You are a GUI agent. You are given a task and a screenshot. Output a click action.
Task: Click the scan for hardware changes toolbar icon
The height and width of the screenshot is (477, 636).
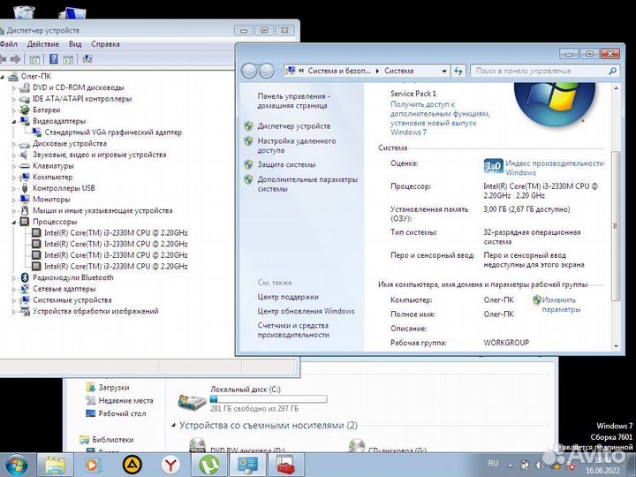pos(87,59)
